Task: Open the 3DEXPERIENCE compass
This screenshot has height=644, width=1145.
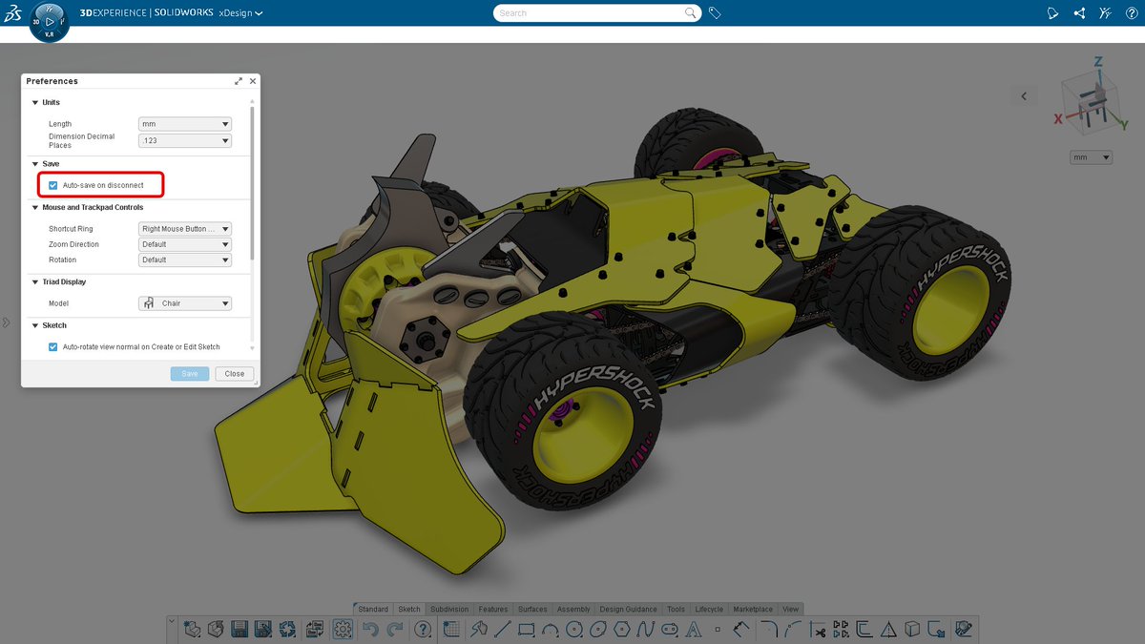Action: [50, 20]
